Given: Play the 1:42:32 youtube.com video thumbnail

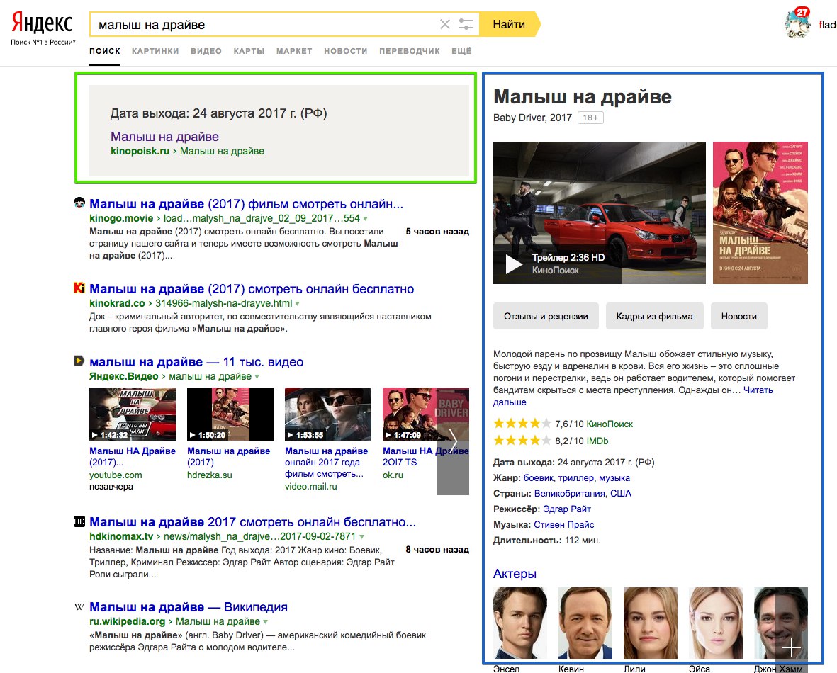Looking at the screenshot, I should (133, 414).
